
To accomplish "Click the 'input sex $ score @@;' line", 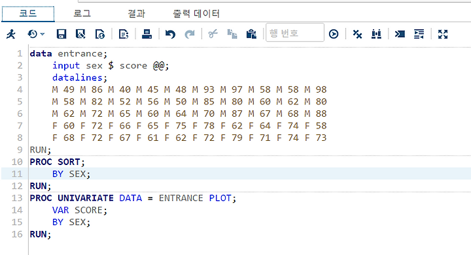I will (x=111, y=66).
